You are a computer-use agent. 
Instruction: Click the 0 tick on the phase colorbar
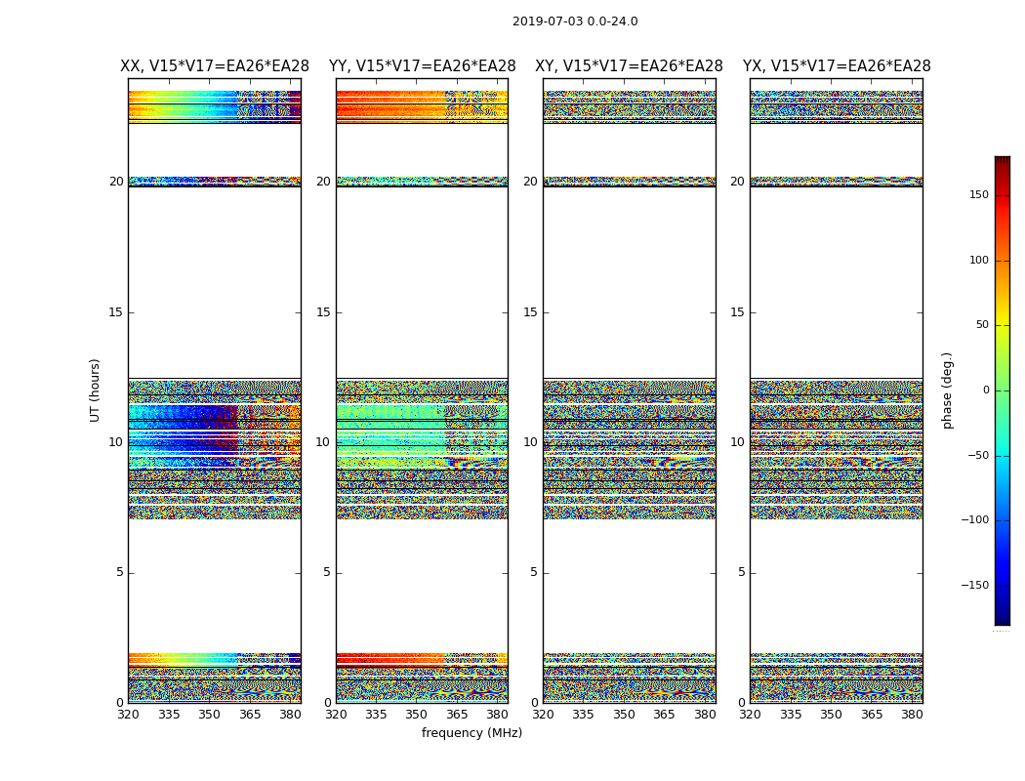coord(986,390)
